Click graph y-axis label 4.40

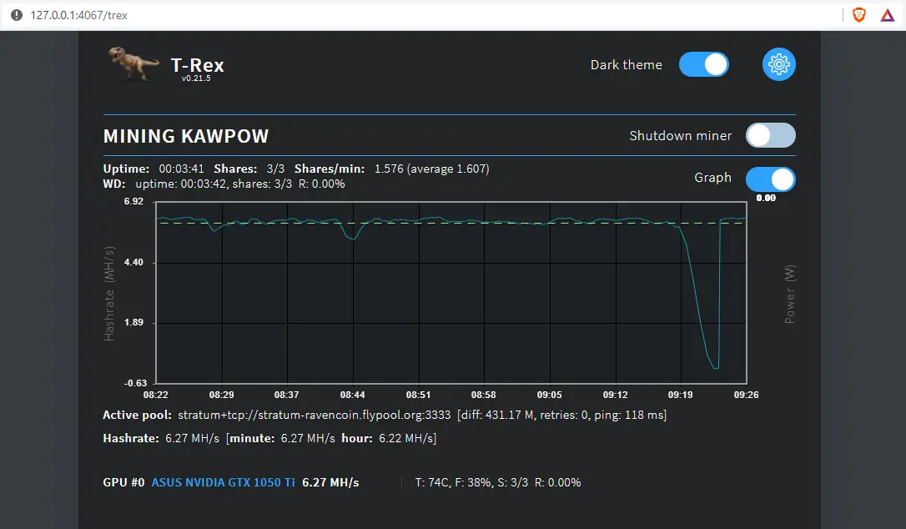coord(133,262)
